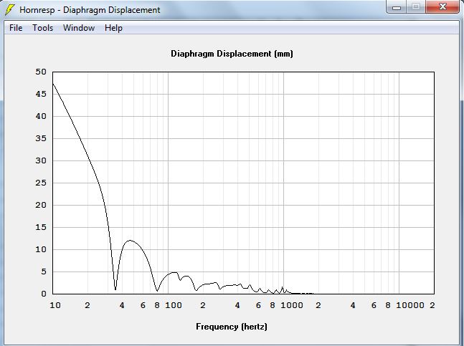Screen dimensions: 464x346
Task: Click the '100' frequency axis label
Action: [174, 305]
